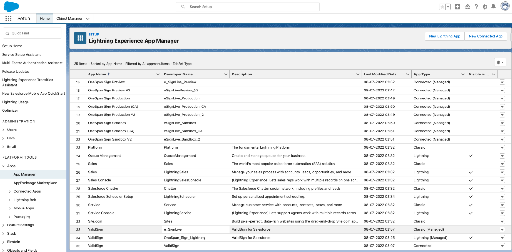Open Developer Name column menu

pyautogui.click(x=226, y=74)
